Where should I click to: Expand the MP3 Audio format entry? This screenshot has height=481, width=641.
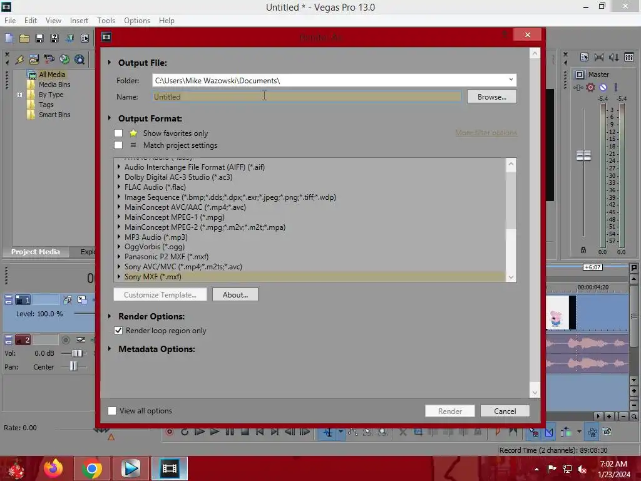click(x=119, y=237)
